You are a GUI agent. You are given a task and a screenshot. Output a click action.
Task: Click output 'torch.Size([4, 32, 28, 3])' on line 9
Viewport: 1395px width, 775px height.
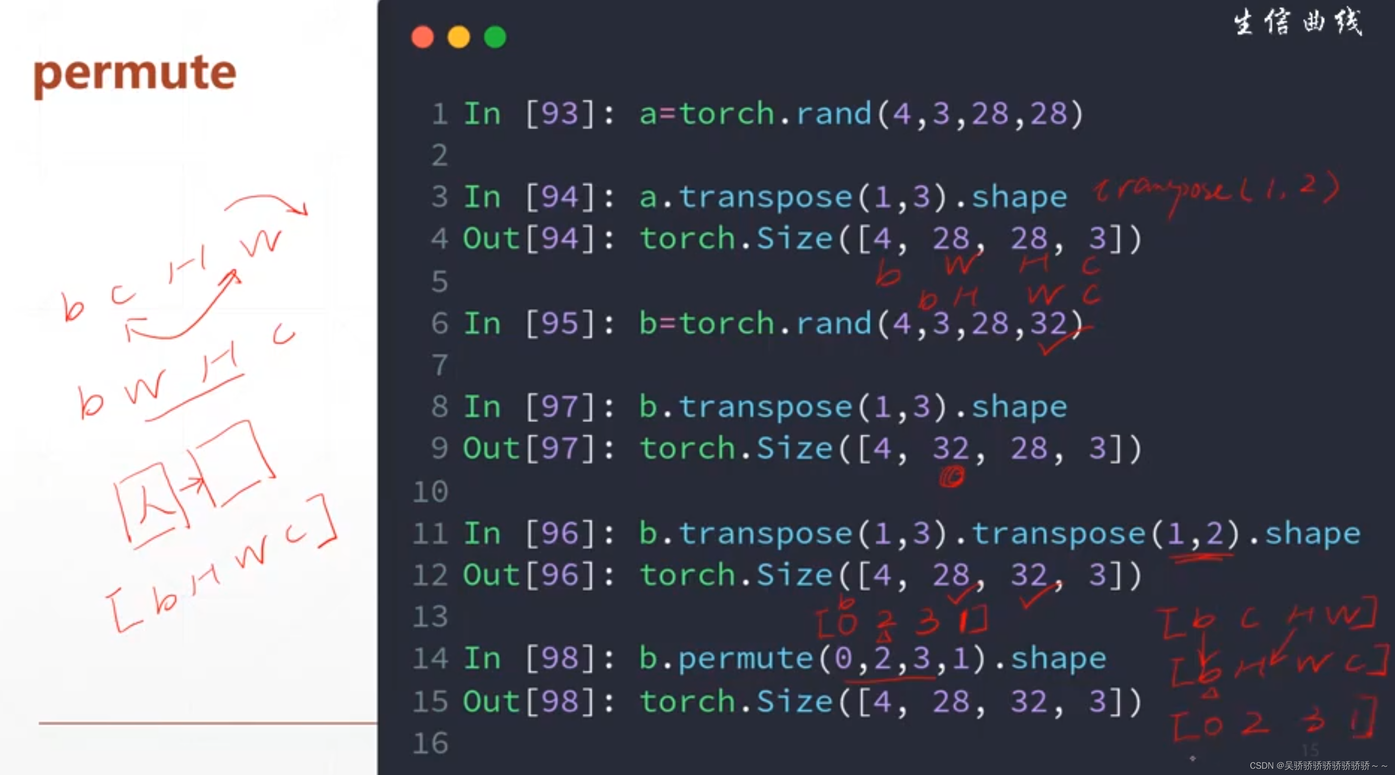[891, 449]
